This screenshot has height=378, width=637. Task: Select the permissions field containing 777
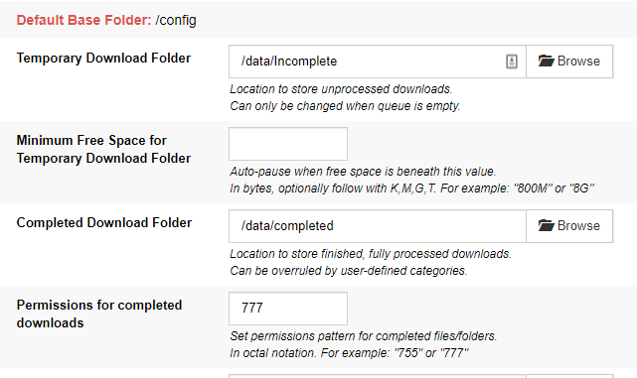tap(288, 309)
